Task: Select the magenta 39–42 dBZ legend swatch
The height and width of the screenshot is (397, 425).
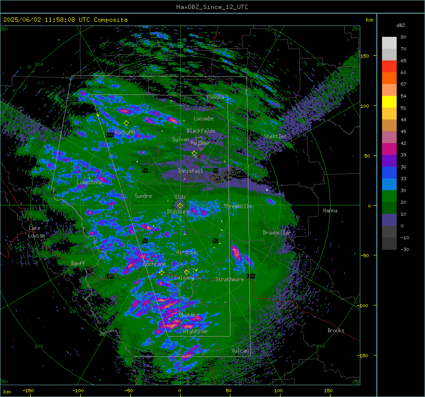Action: click(x=389, y=149)
